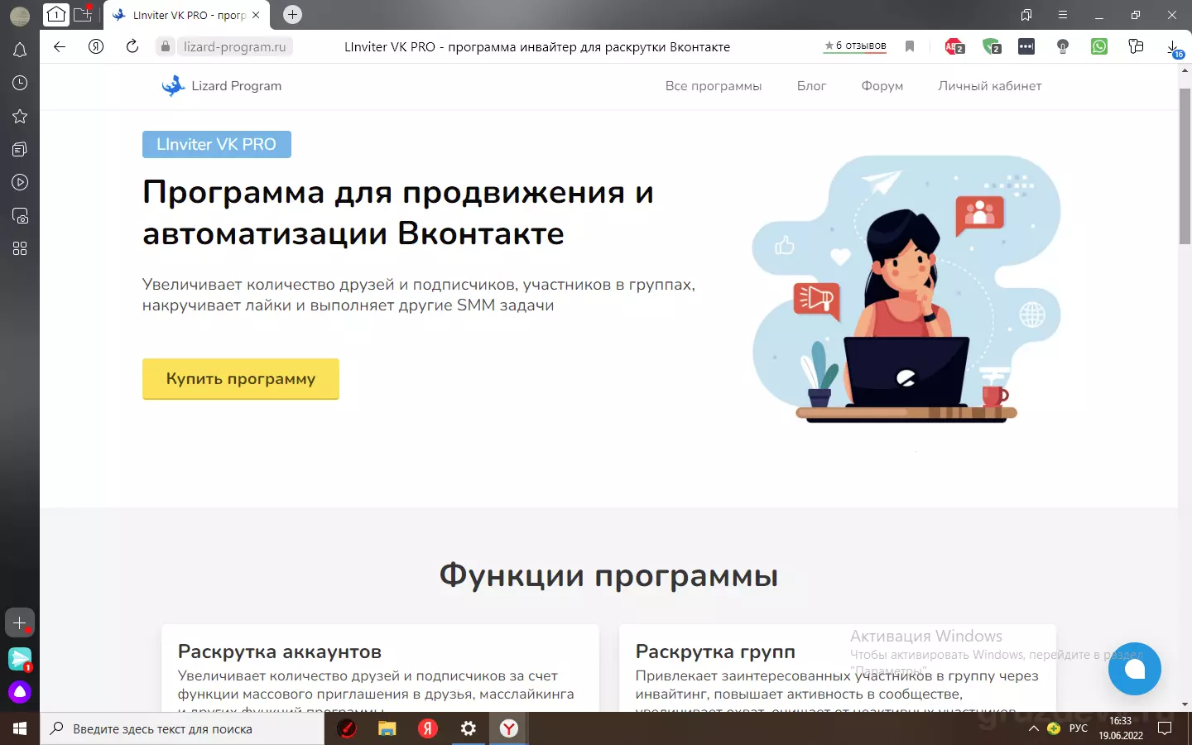
Task: Open the second tab with the red dot
Action: (x=83, y=14)
